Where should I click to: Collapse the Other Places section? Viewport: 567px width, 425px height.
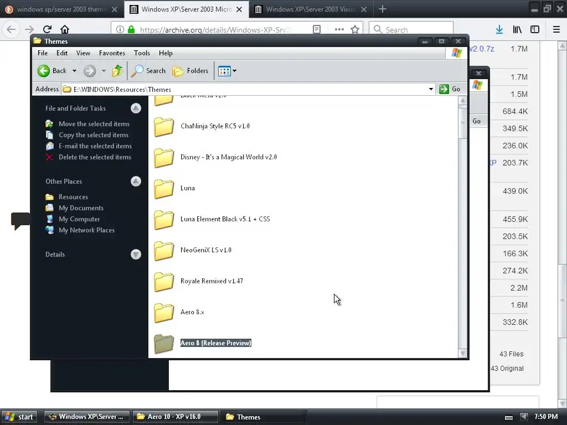click(136, 182)
